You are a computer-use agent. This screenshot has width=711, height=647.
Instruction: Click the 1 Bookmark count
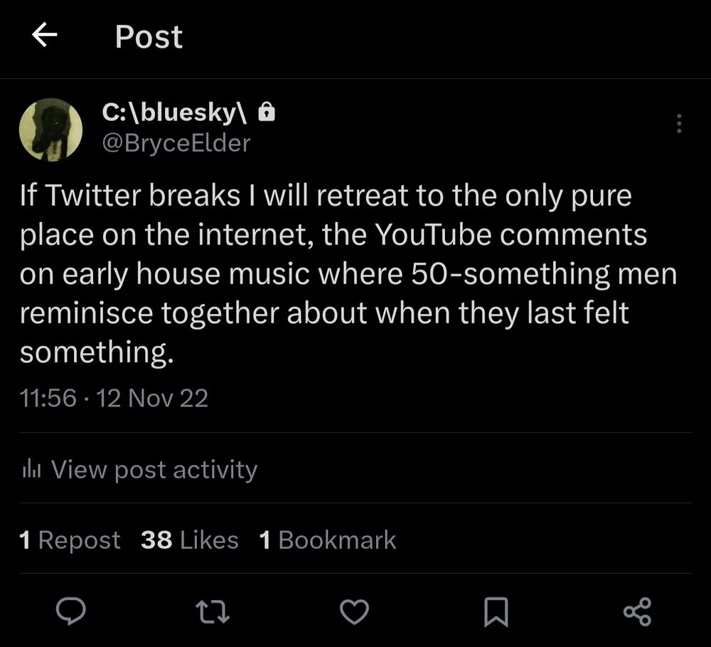click(328, 540)
